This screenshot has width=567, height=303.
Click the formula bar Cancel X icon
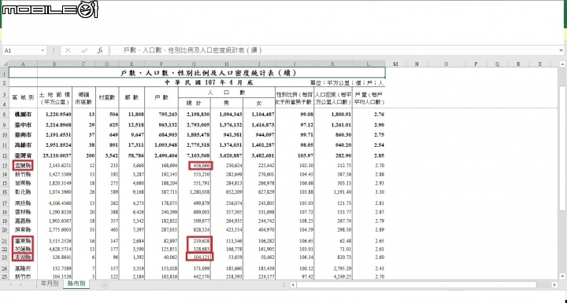pyautogui.click(x=68, y=50)
